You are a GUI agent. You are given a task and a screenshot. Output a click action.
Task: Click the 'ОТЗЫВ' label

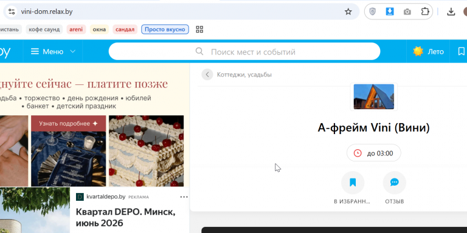click(x=395, y=201)
